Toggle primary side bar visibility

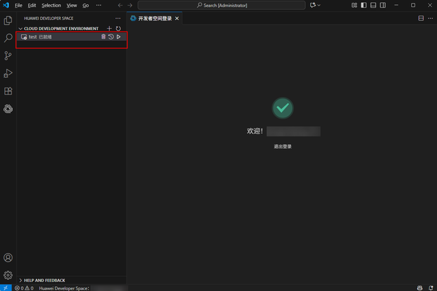tap(363, 5)
